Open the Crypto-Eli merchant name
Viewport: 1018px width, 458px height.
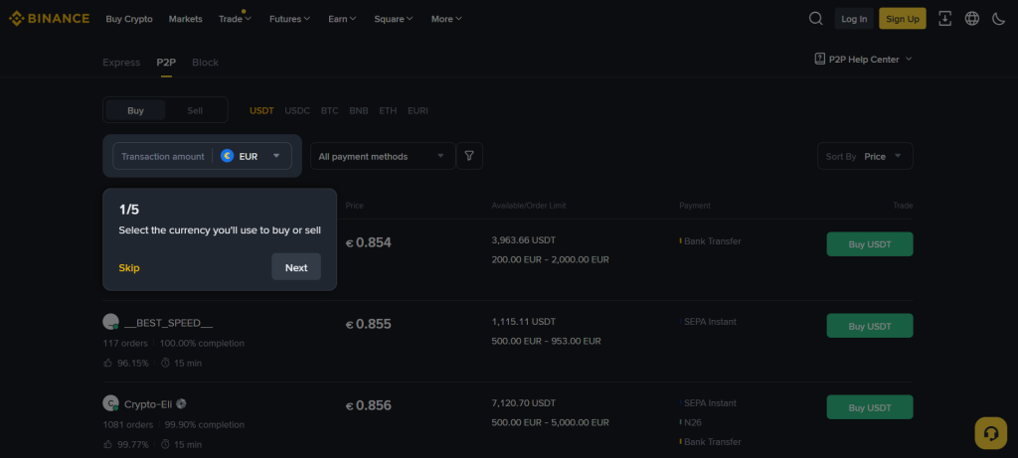click(148, 404)
